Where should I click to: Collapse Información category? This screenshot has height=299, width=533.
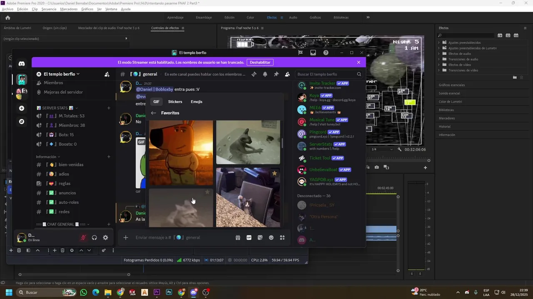(x=48, y=157)
